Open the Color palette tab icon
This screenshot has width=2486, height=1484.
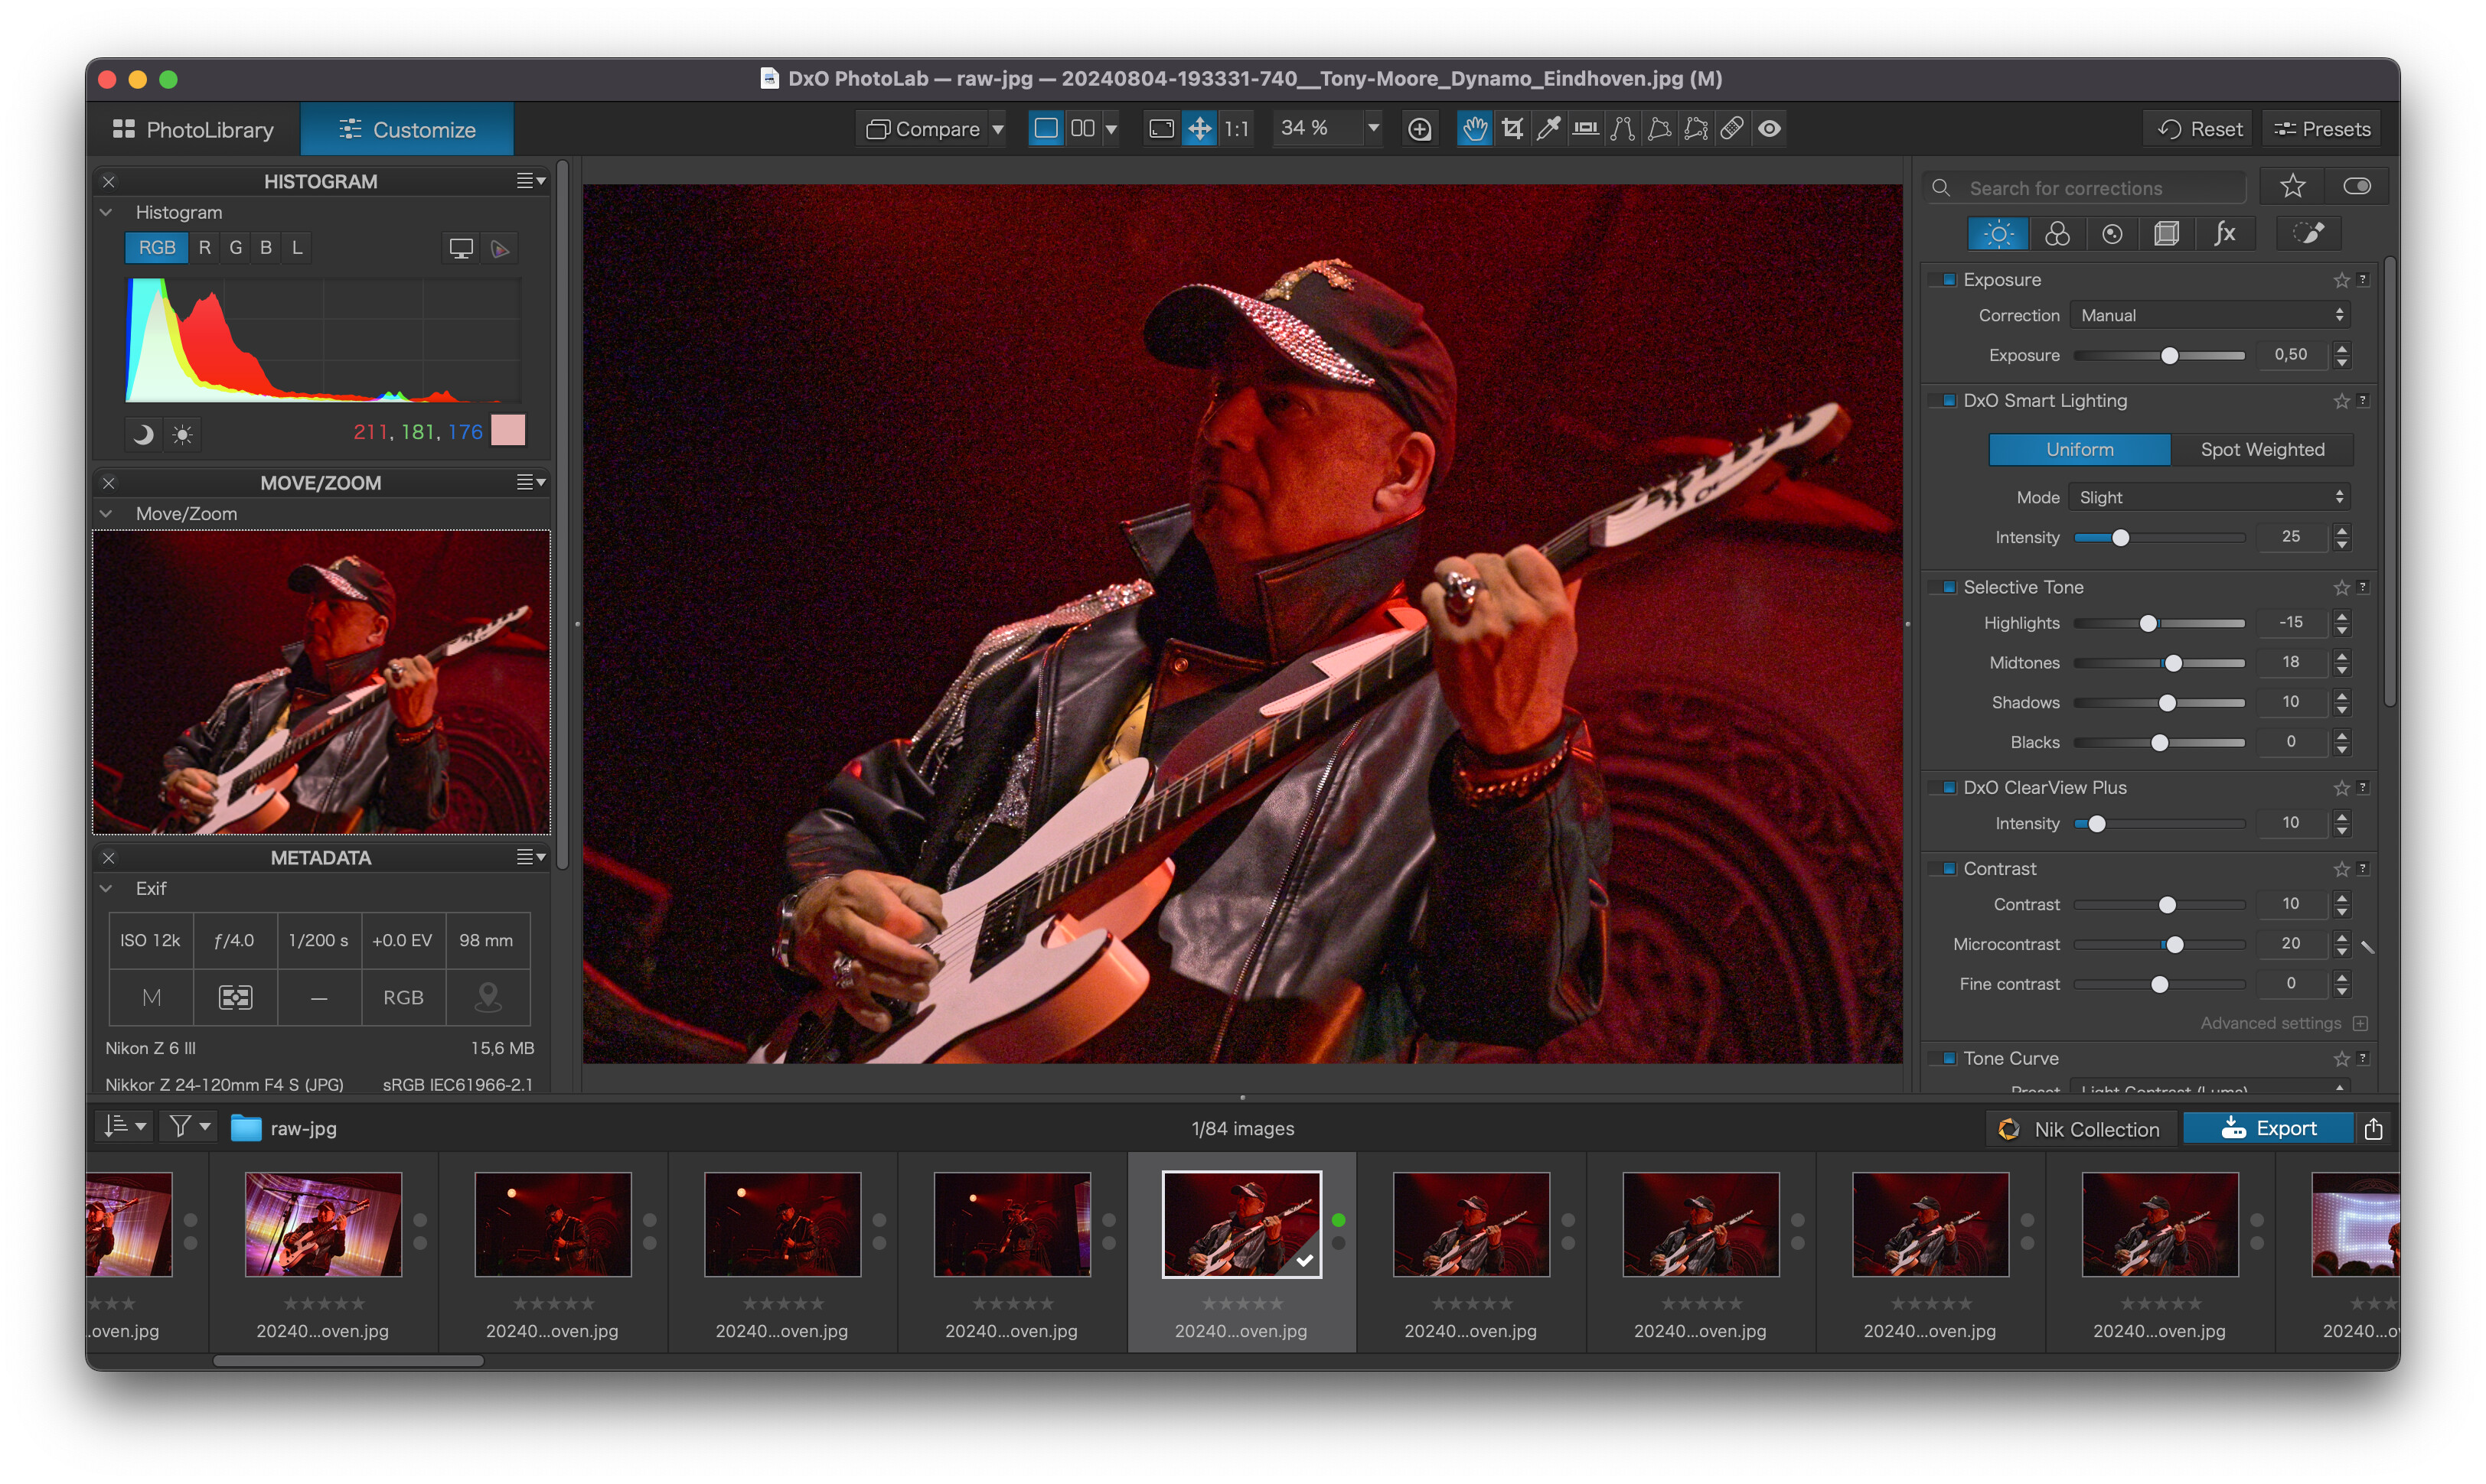pos(2057,234)
